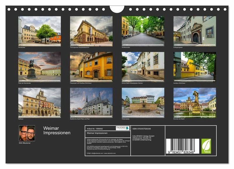Viewport: 234px width, 169px height.
Task: Click the barcode digits "9 783457 826348"
Action: click(x=181, y=152)
